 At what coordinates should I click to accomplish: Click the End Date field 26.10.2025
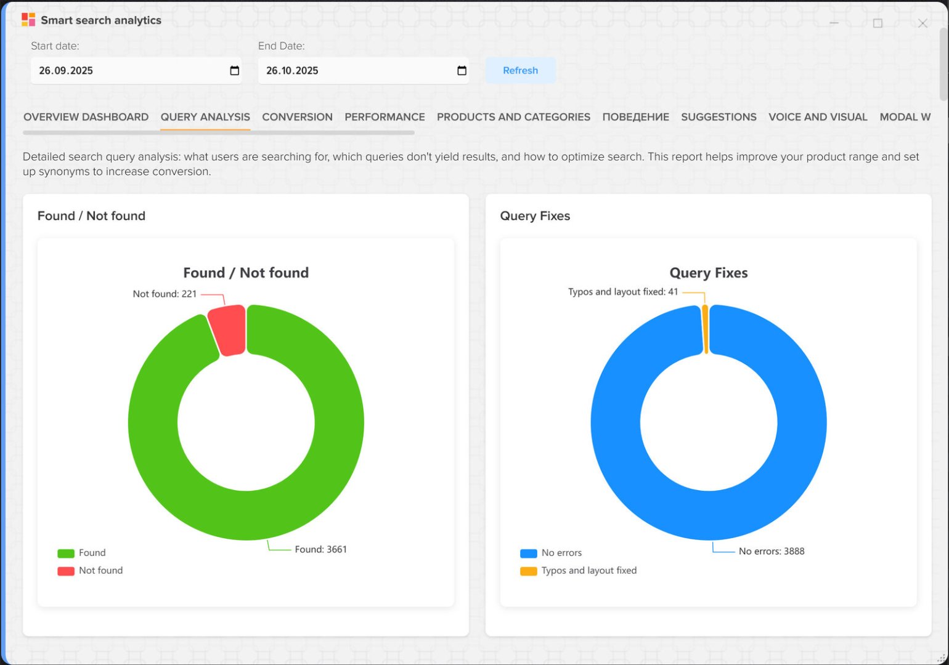(363, 71)
